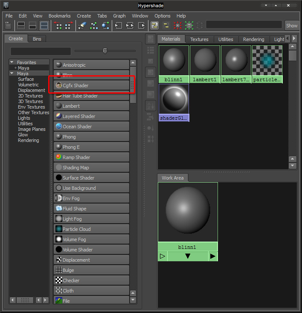The height and width of the screenshot is (313, 302).
Task: Switch to the Bins tab
Action: [x=37, y=39]
